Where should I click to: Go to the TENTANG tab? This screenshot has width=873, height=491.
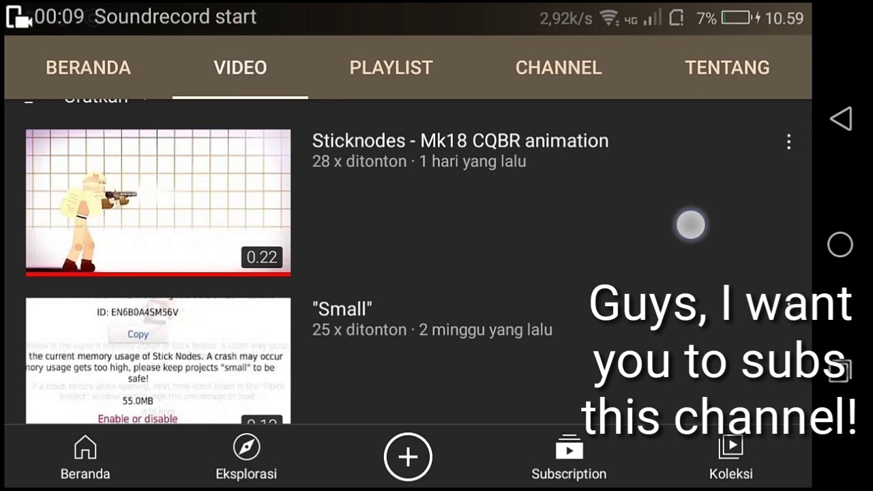[727, 68]
